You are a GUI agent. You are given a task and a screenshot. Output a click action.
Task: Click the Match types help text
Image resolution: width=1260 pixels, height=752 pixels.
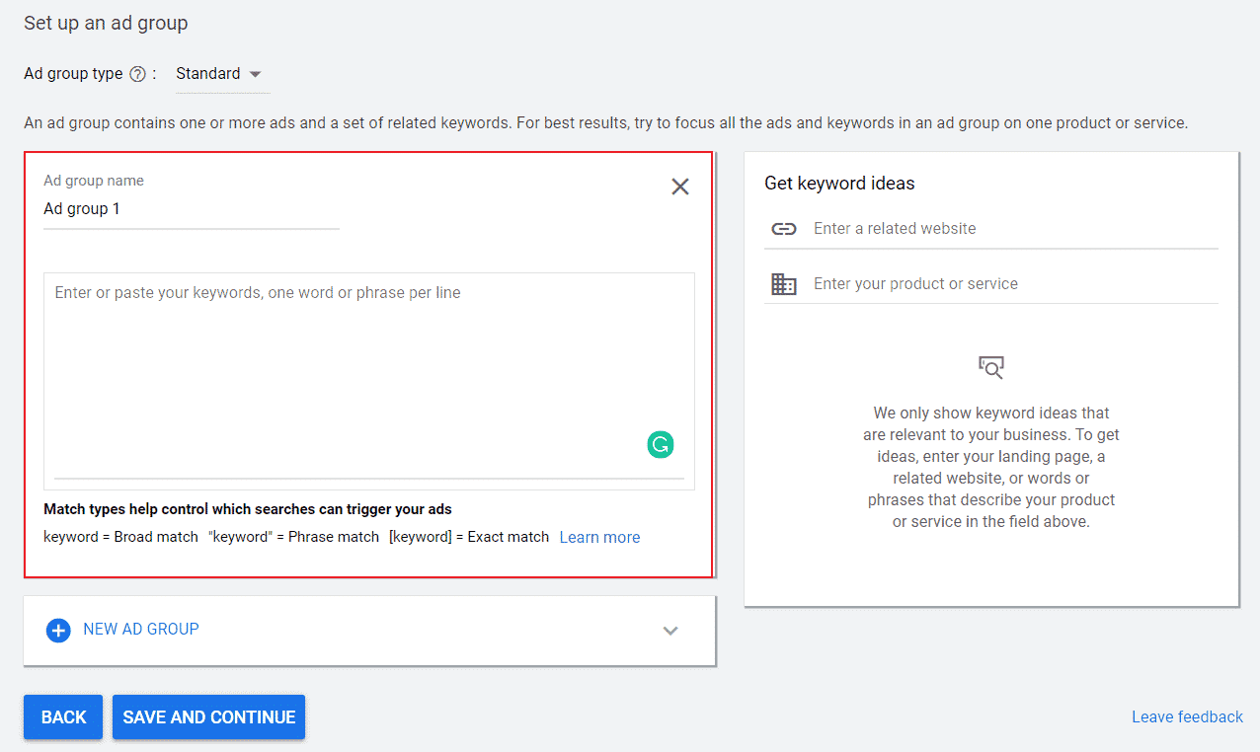click(x=248, y=509)
